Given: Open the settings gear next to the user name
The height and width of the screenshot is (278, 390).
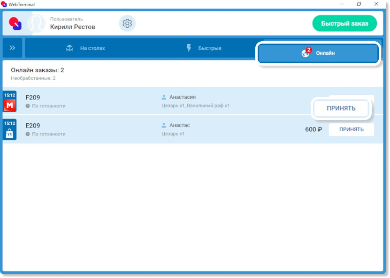Looking at the screenshot, I should 127,23.
